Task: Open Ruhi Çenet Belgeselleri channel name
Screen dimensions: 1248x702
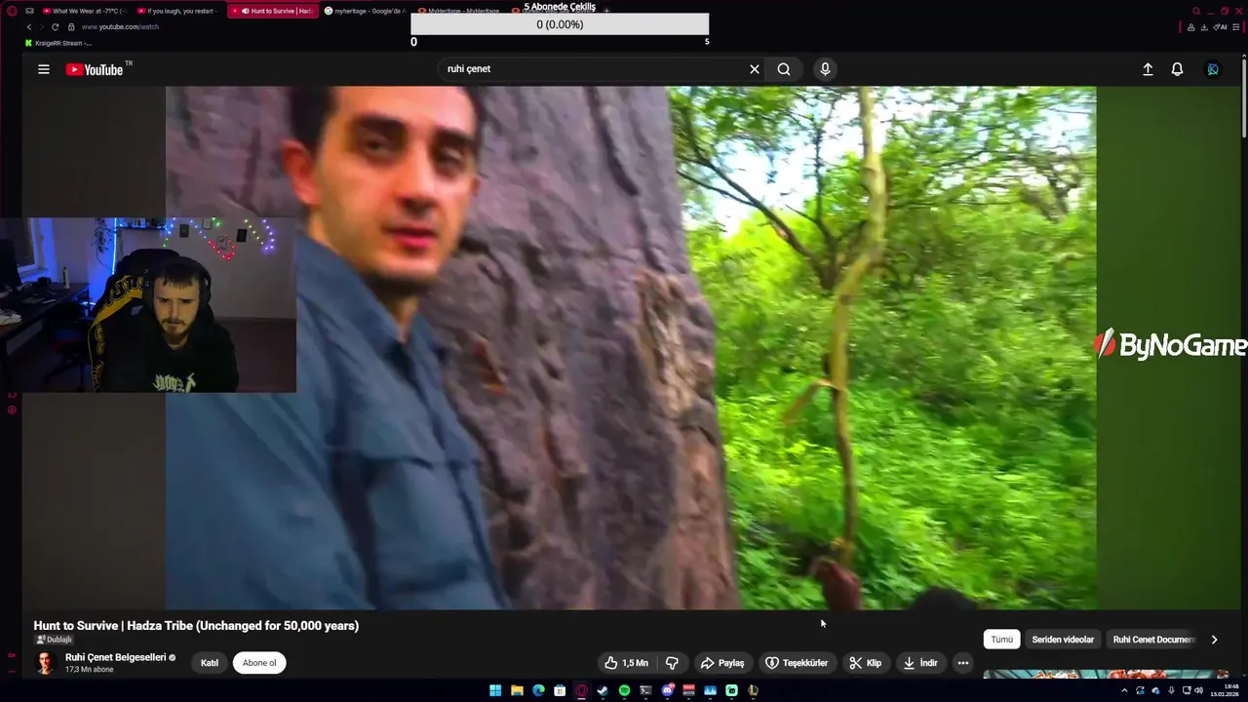Action: coord(115,657)
